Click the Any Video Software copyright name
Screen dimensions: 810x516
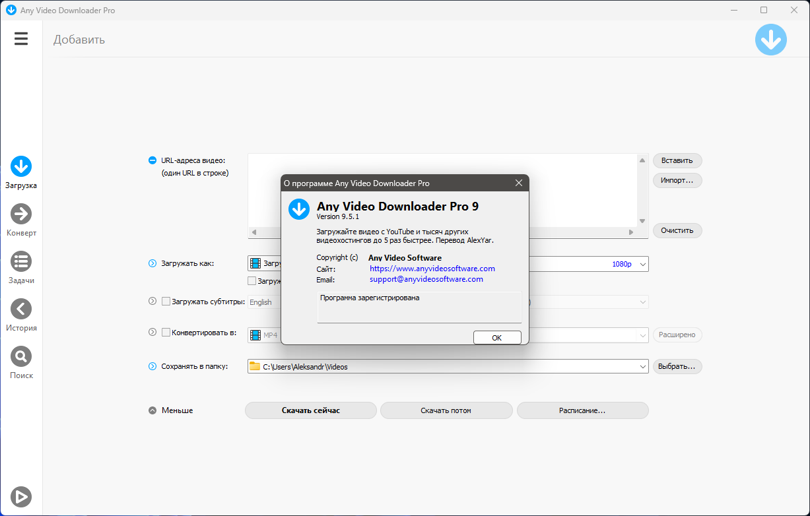[405, 258]
